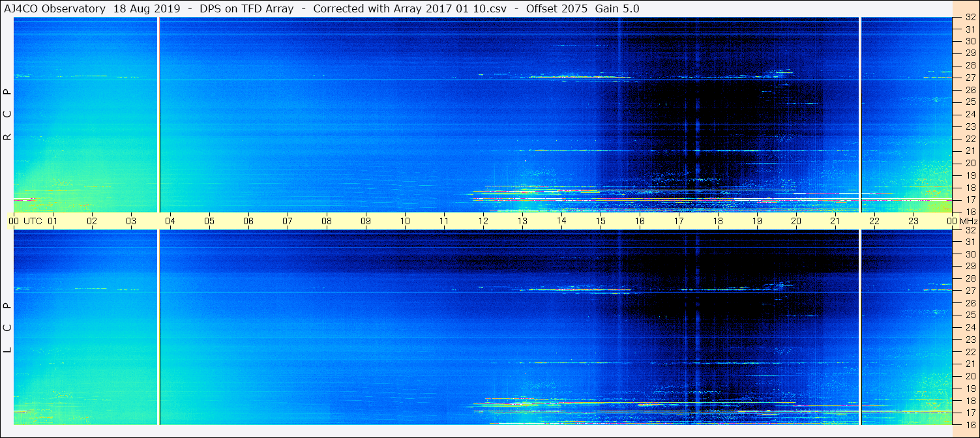Pick the '05' hour on time axis

[209, 221]
